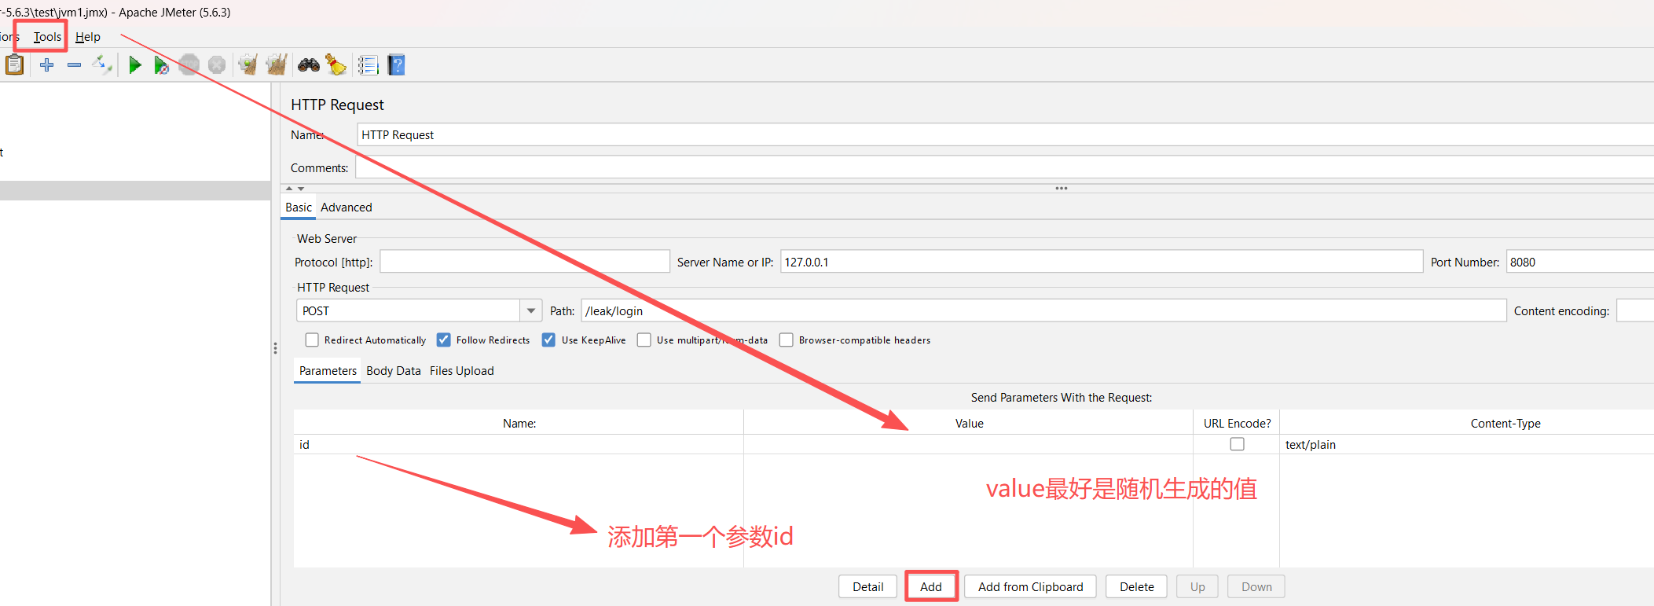Enable Browser-compatible headers checkbox

(787, 340)
